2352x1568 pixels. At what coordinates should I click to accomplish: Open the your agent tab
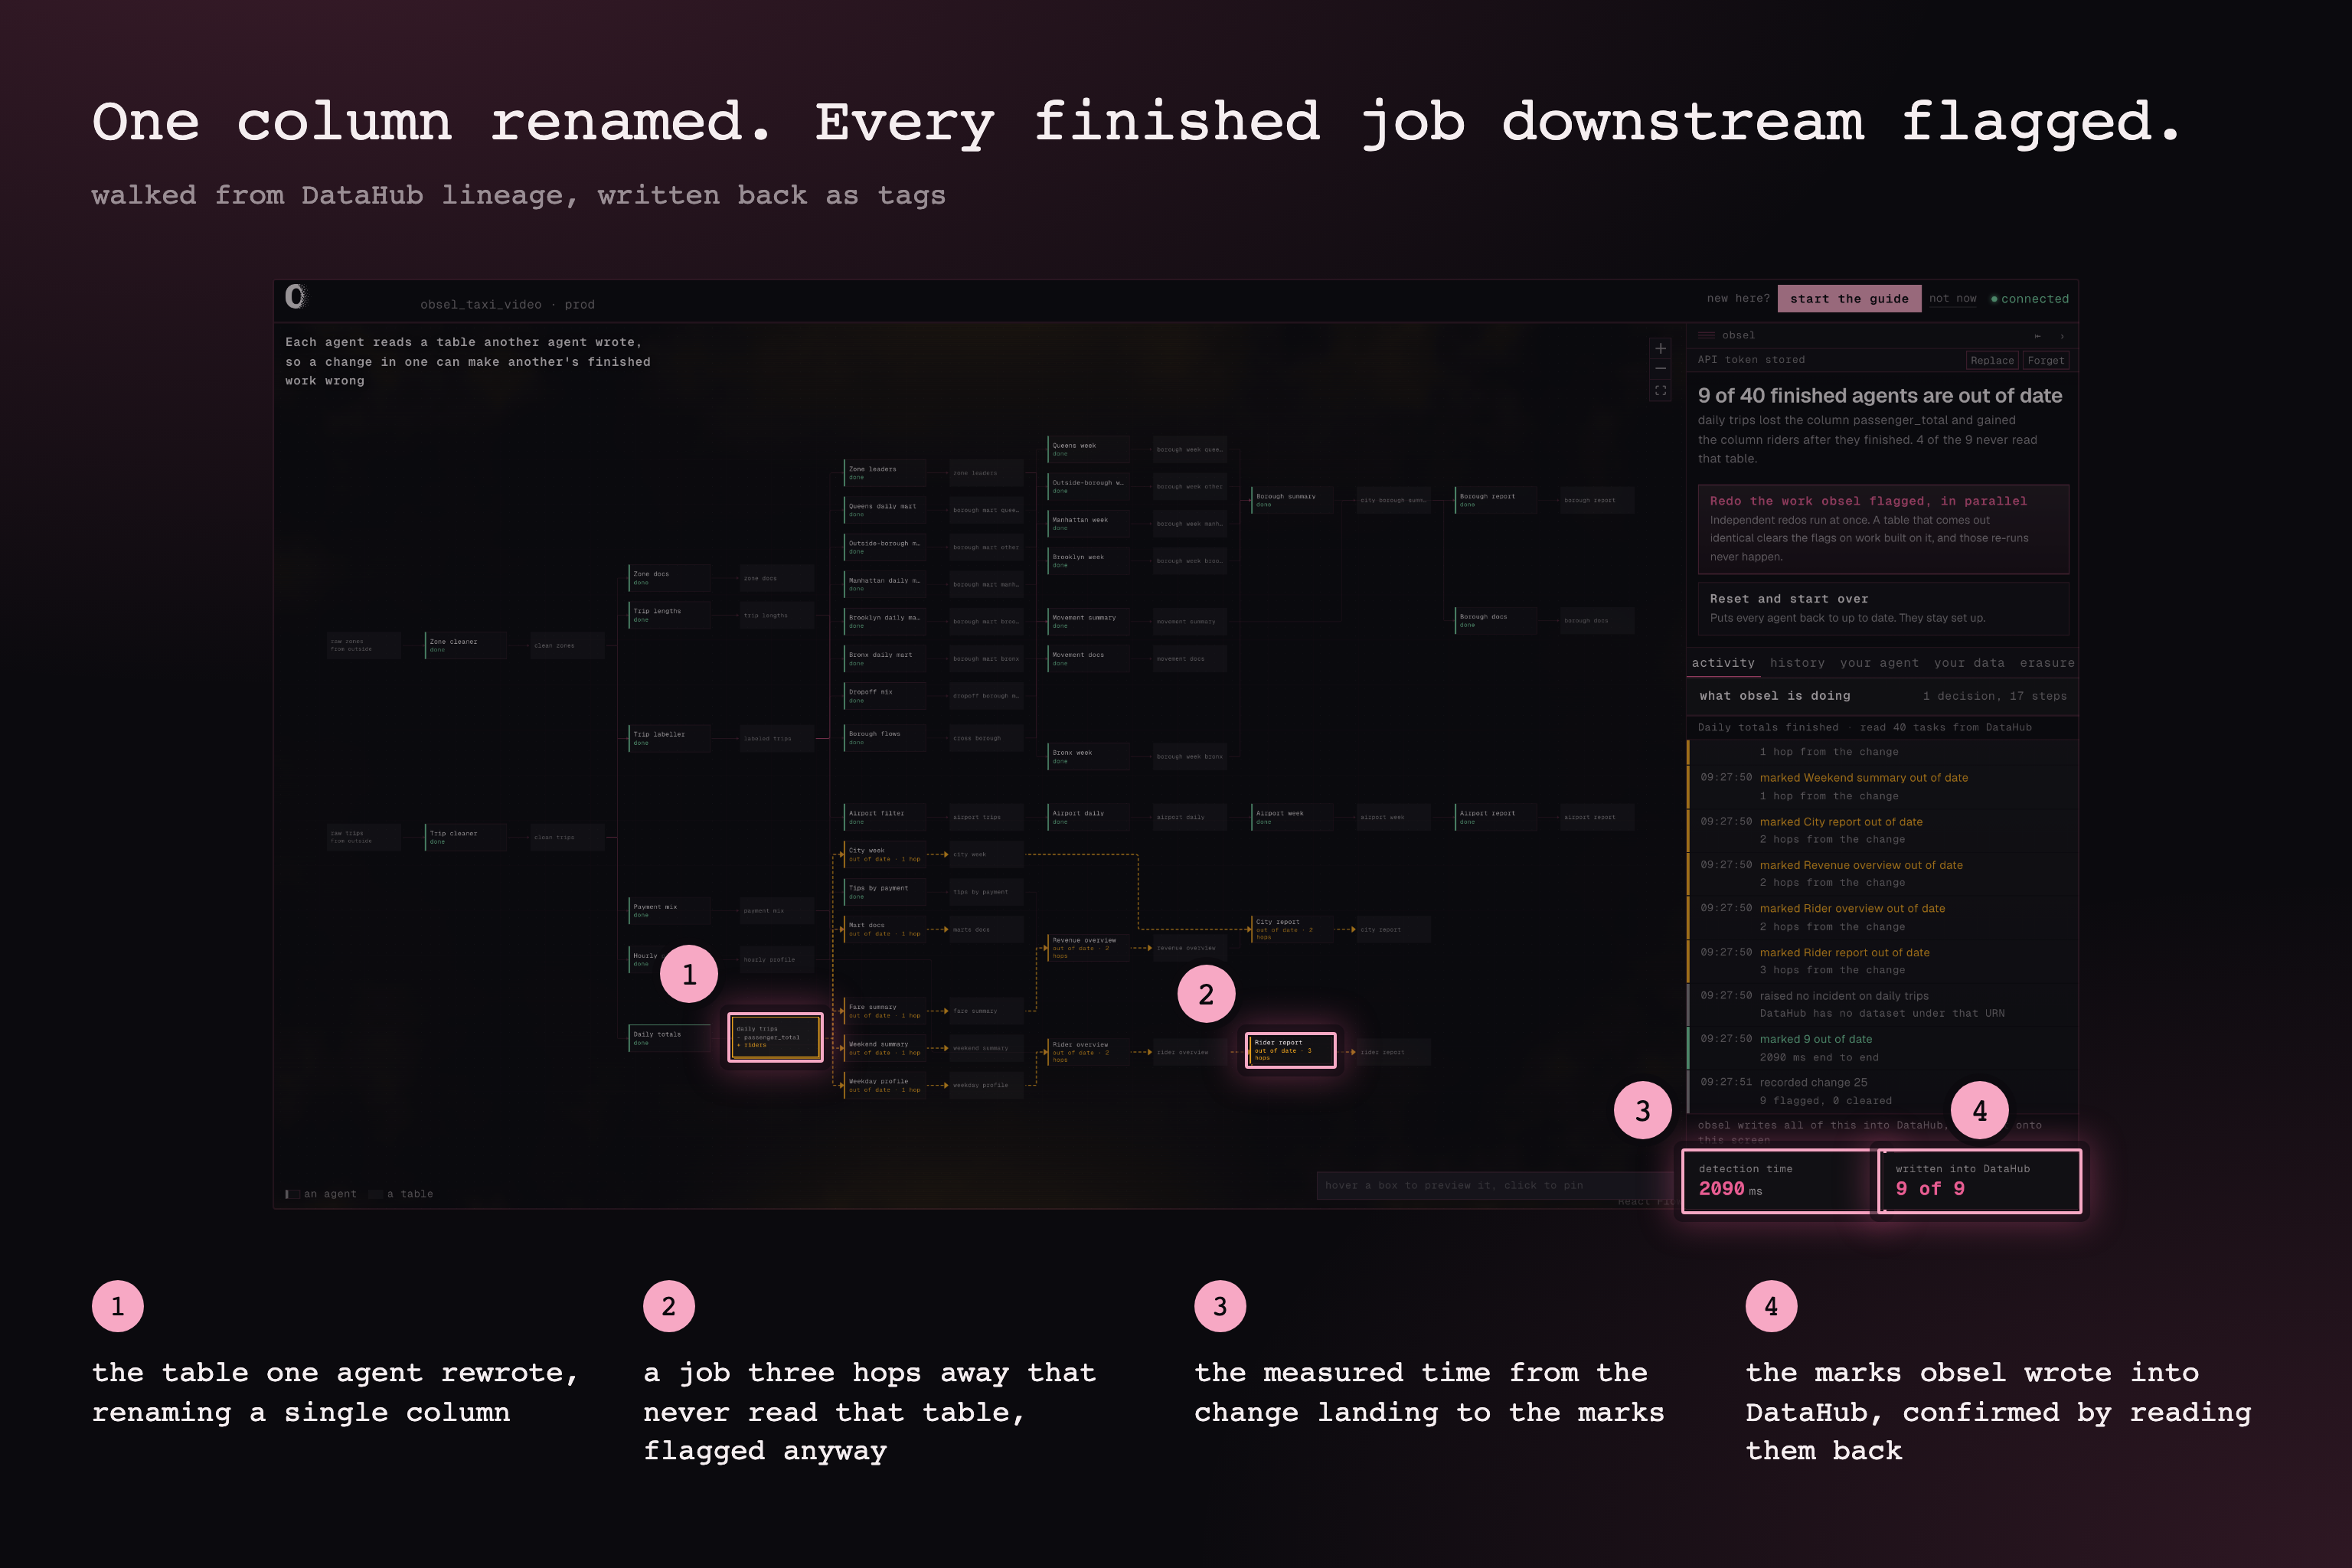click(1879, 662)
